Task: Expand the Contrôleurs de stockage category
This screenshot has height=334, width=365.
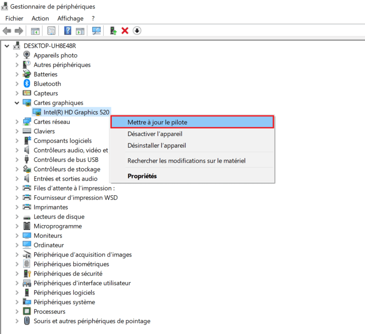Action: (17, 169)
